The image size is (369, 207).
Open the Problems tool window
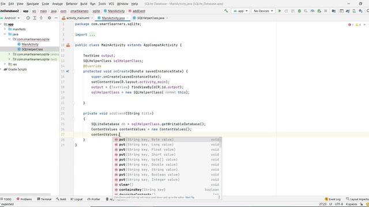tap(24, 199)
